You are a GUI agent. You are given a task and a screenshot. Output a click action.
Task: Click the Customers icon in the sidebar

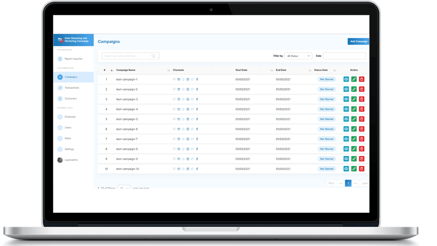pos(60,99)
